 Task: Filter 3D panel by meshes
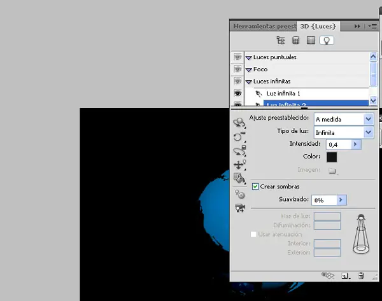[x=296, y=41]
